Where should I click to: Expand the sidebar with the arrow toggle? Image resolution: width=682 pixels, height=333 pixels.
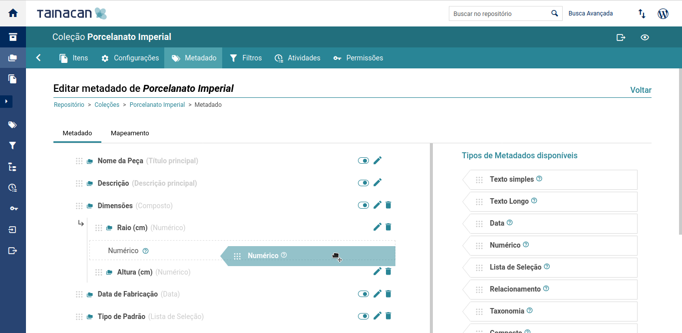coord(6,102)
